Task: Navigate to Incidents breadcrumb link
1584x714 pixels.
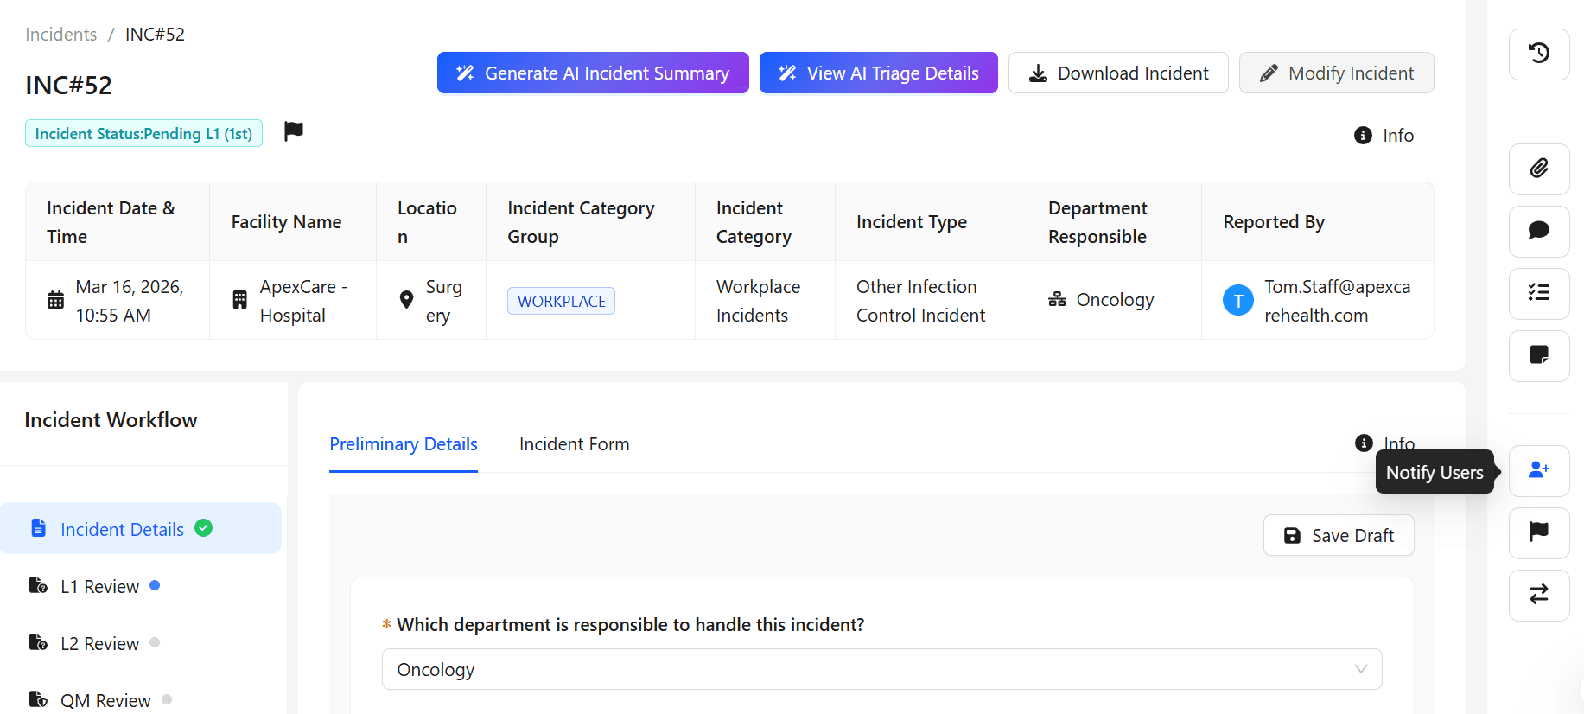Action: [61, 35]
